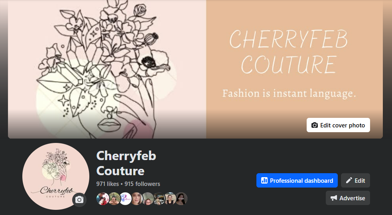The width and height of the screenshot is (392, 215).
Task: Open the 971 likes link
Action: tap(108, 184)
